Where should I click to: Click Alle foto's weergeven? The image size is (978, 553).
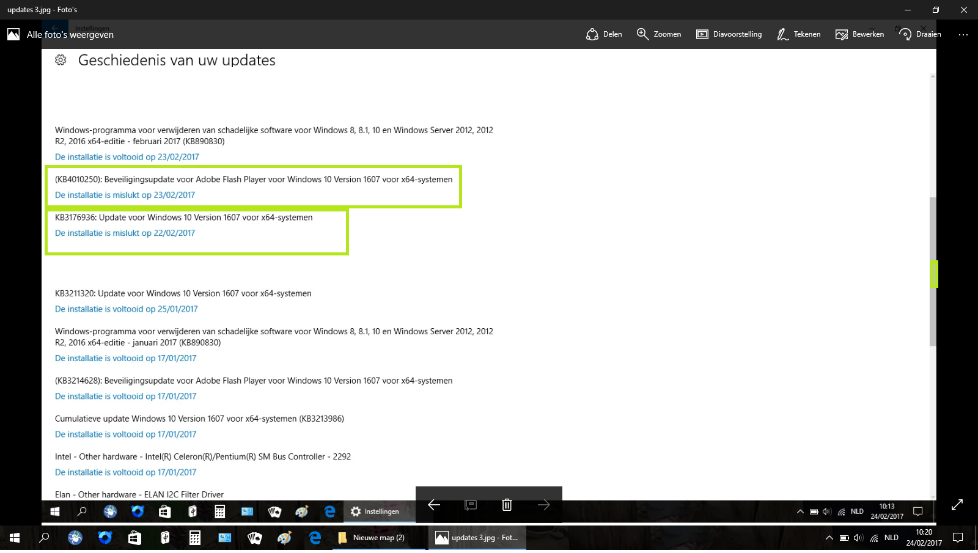click(70, 35)
